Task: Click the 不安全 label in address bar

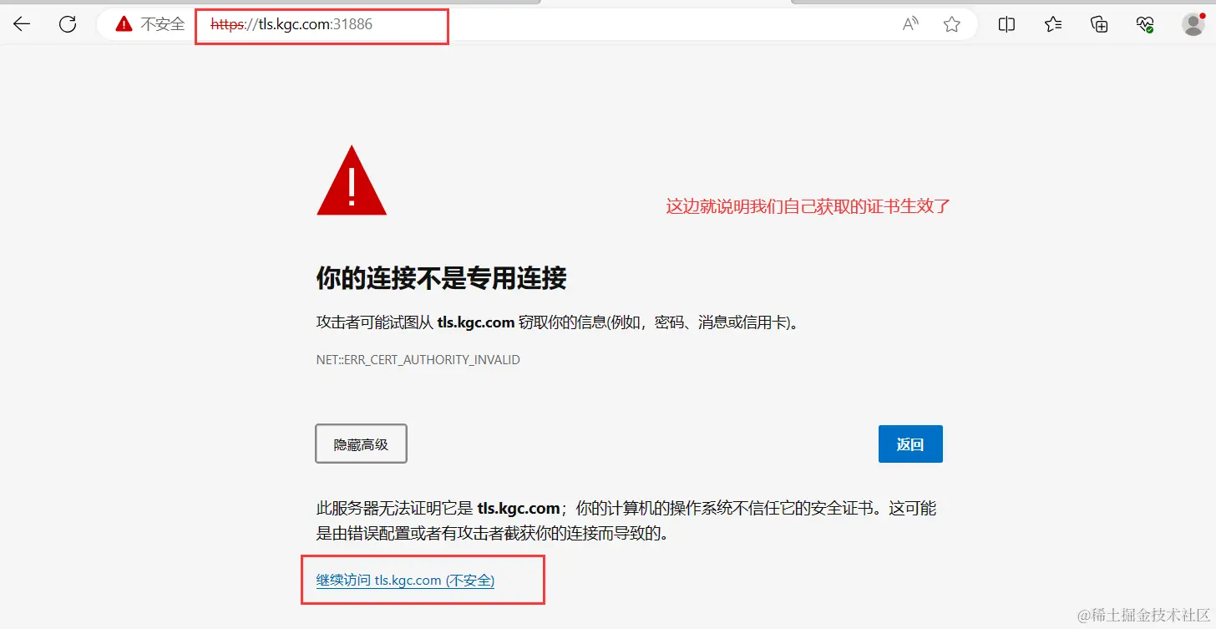Action: [163, 24]
